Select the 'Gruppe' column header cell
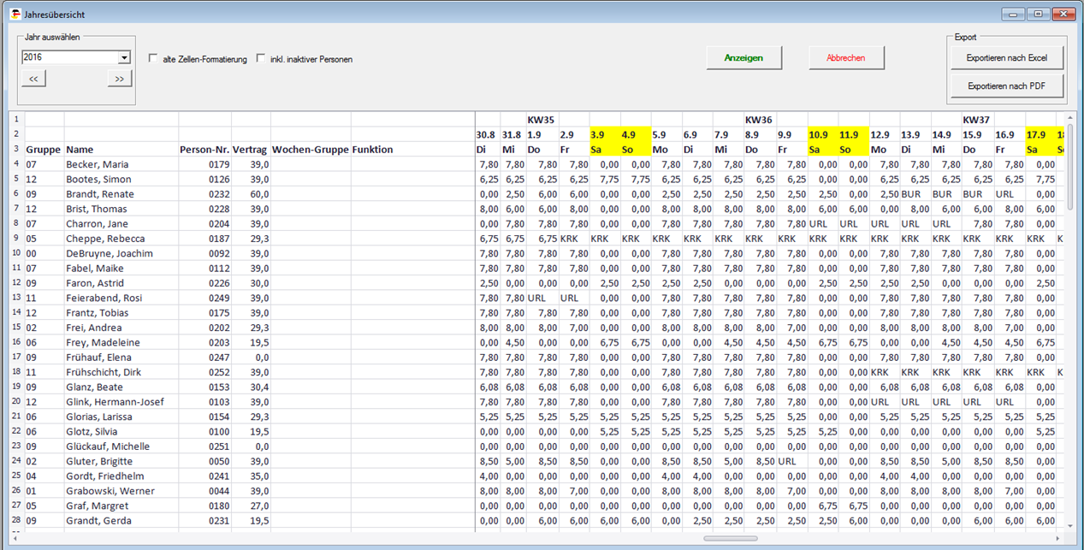1084x550 pixels. coord(44,150)
